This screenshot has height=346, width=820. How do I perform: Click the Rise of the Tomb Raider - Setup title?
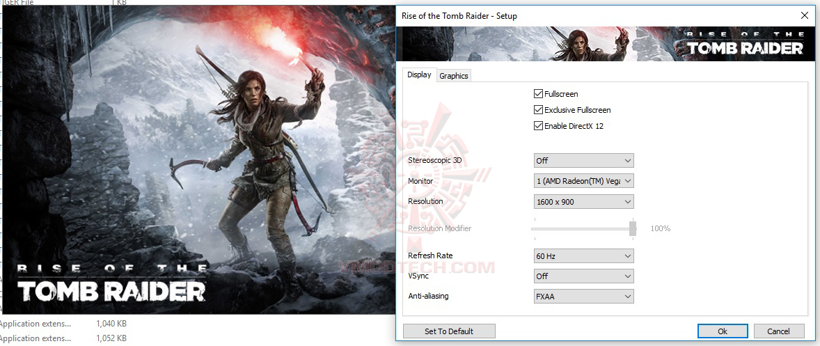pos(459,16)
